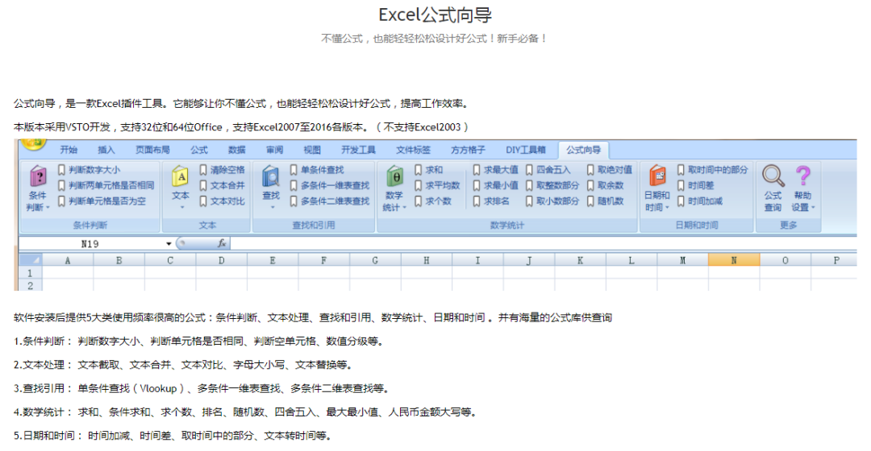
Task: Go to the 数据 tab
Action: [x=236, y=150]
